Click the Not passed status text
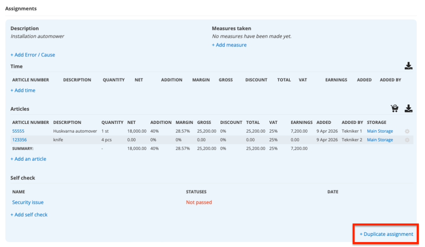 (199, 202)
